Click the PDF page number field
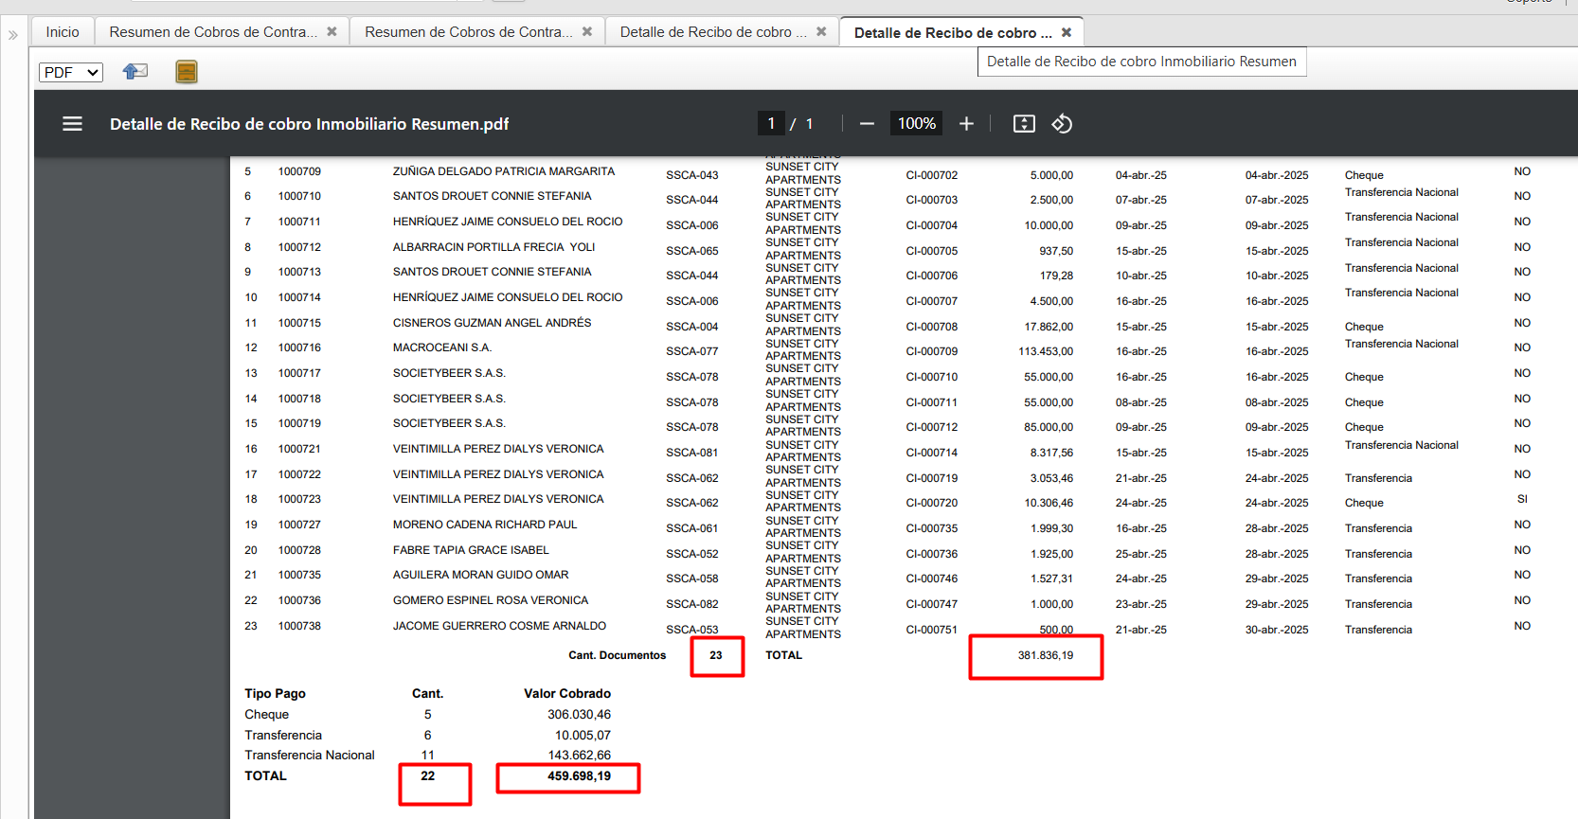Viewport: 1578px width, 819px height. coord(771,124)
